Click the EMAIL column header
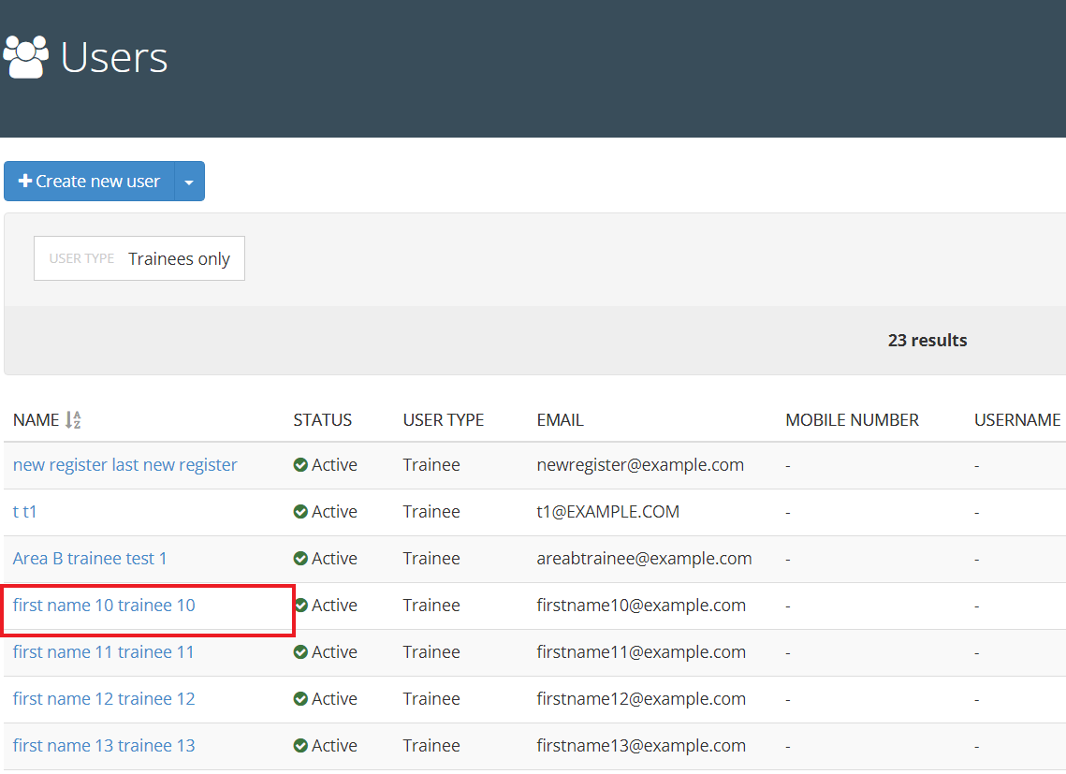Viewport: 1066px width, 774px height. coord(561,419)
